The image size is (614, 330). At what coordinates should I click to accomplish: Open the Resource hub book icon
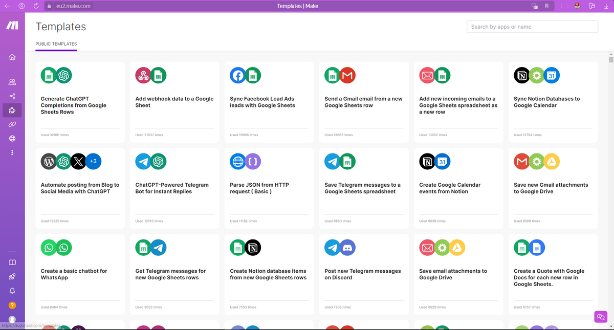coord(12,262)
